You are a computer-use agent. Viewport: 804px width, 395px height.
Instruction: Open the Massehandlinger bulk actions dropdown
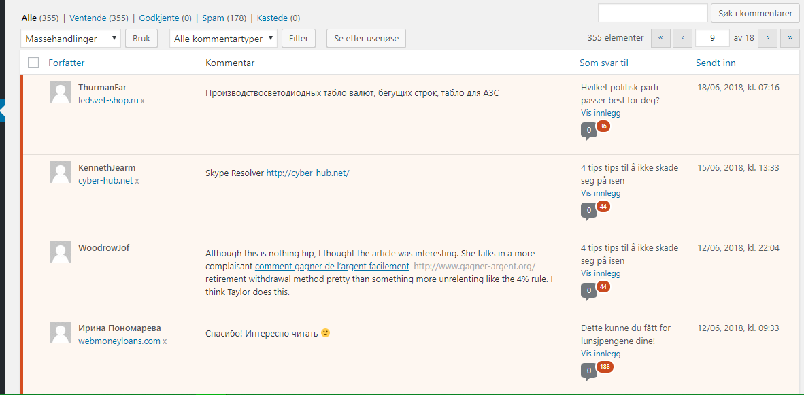[71, 39]
